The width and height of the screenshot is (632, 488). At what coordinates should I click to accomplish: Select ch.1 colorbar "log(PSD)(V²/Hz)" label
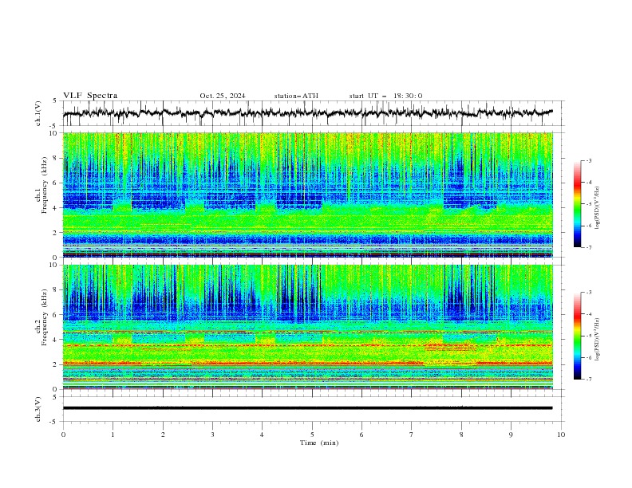coord(597,208)
